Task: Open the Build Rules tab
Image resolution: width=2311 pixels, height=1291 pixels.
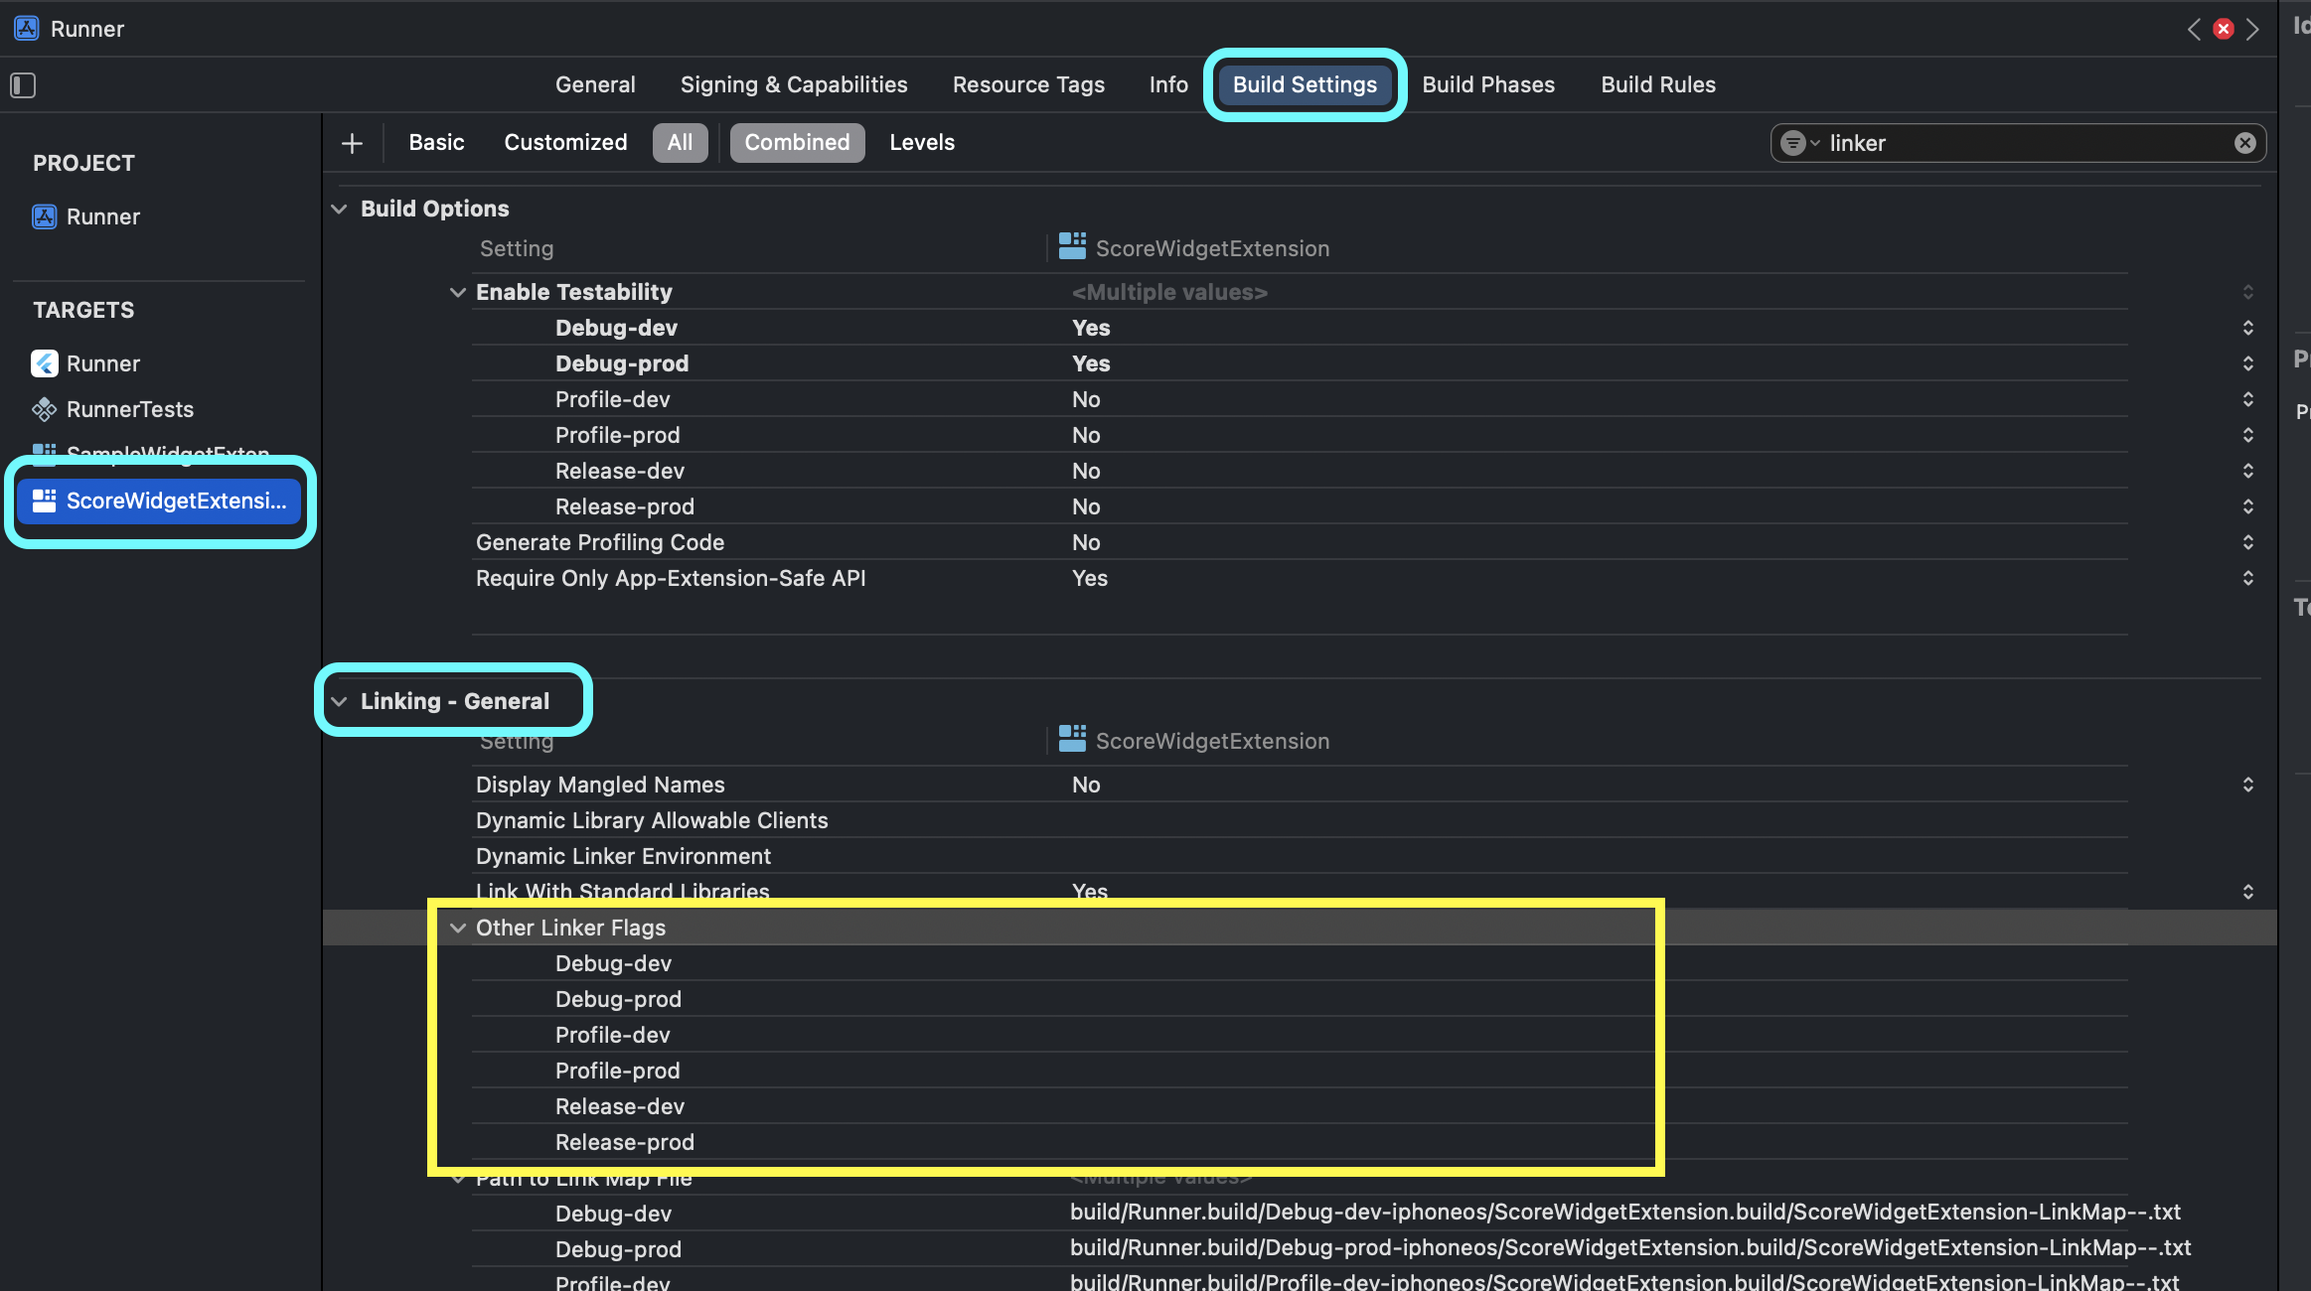Action: pyautogui.click(x=1658, y=84)
